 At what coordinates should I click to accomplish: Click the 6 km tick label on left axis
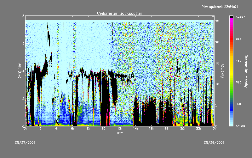23,43
